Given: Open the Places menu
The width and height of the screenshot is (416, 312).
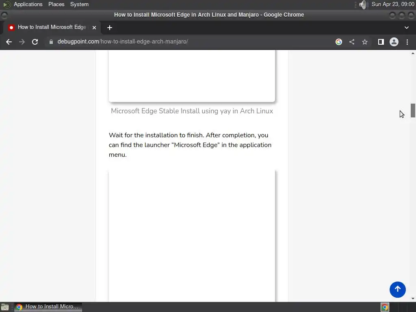Looking at the screenshot, I should pos(56,4).
